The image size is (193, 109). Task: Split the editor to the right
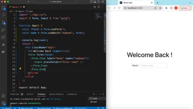pos(99,7)
